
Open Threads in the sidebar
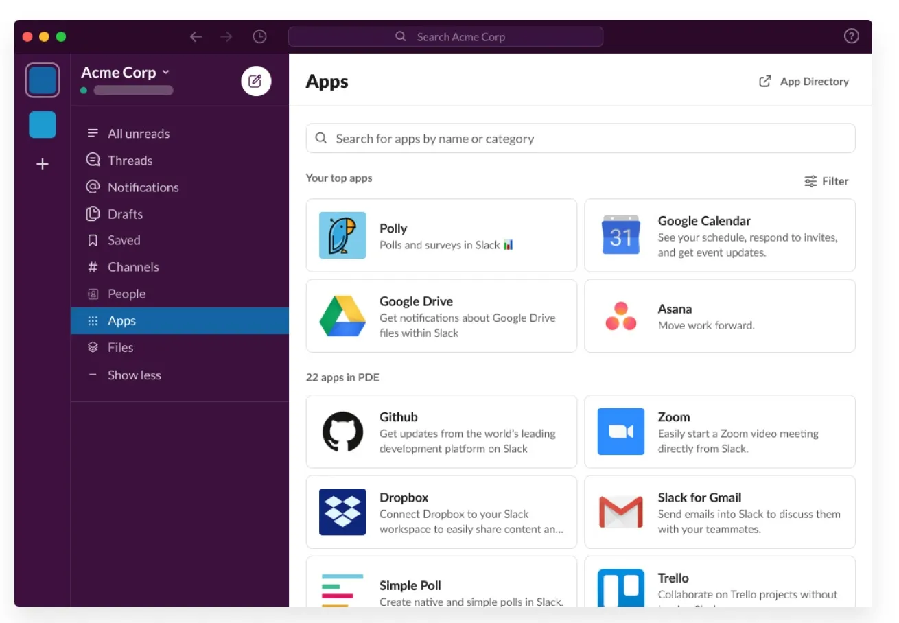click(130, 161)
